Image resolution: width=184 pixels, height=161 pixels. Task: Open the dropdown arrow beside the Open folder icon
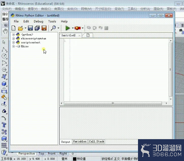pyautogui.click(x=25, y=28)
